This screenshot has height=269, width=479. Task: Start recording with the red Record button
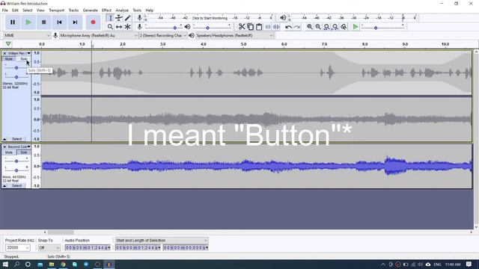93,22
